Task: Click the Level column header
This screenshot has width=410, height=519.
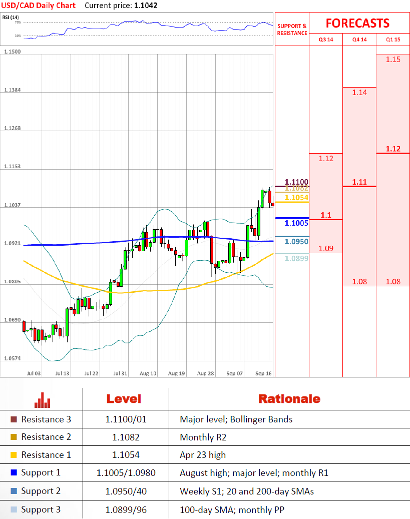Action: coord(124,399)
